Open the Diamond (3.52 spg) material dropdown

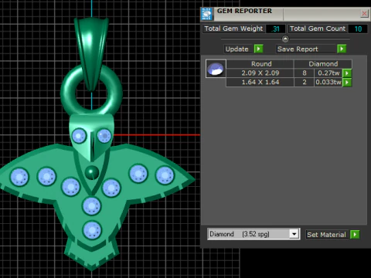tap(294, 234)
